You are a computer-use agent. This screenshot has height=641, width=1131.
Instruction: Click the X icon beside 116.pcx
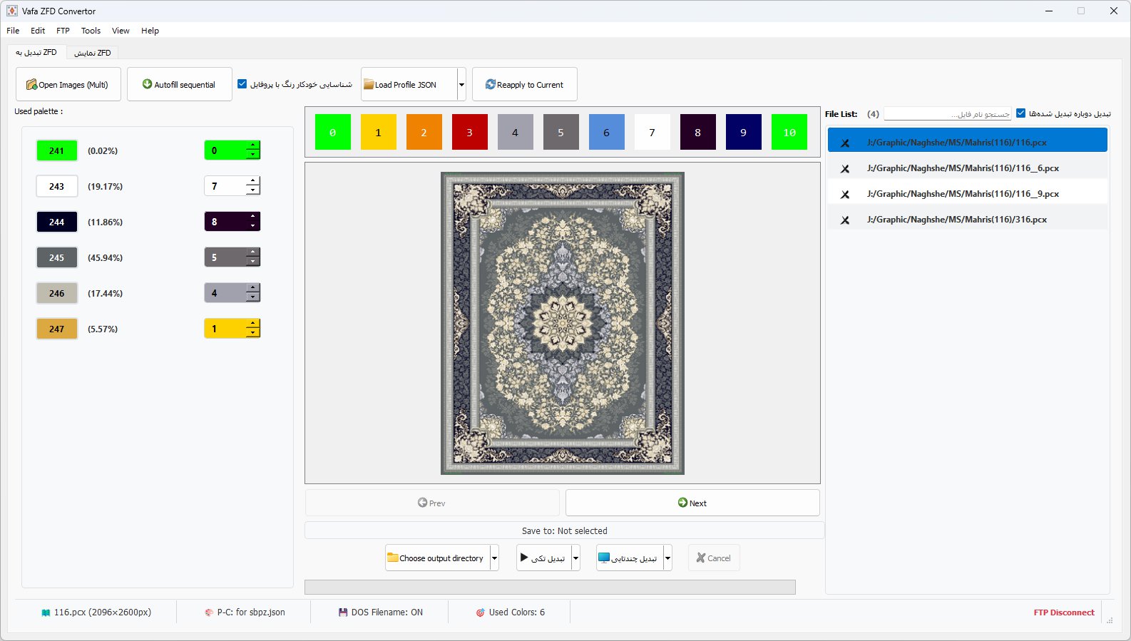click(845, 143)
